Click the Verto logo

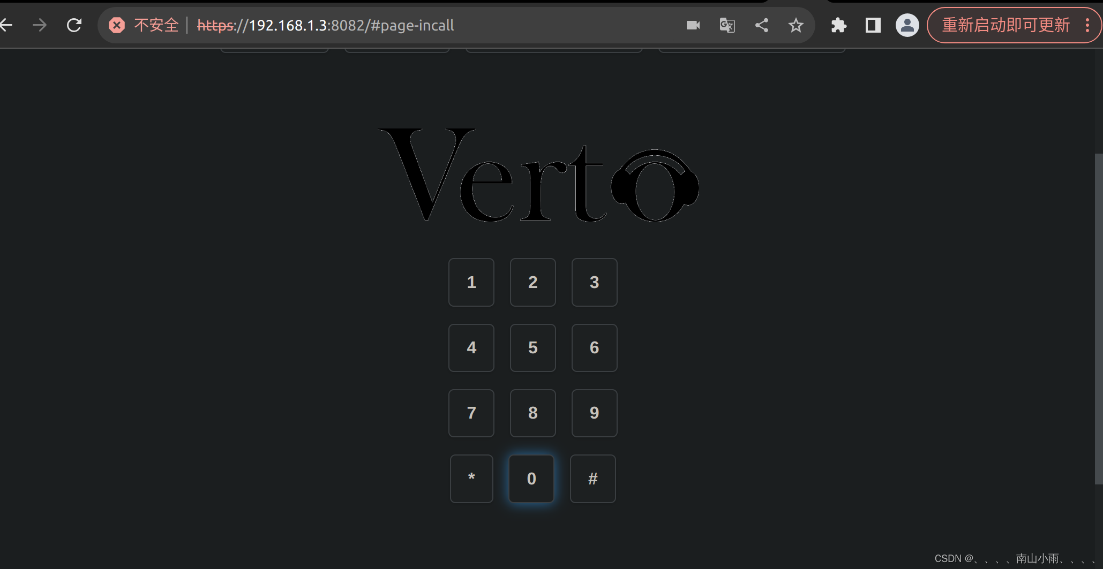click(538, 175)
